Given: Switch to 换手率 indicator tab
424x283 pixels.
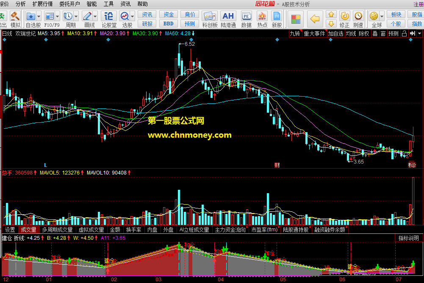Looking at the screenshot, I should click(x=133, y=230).
